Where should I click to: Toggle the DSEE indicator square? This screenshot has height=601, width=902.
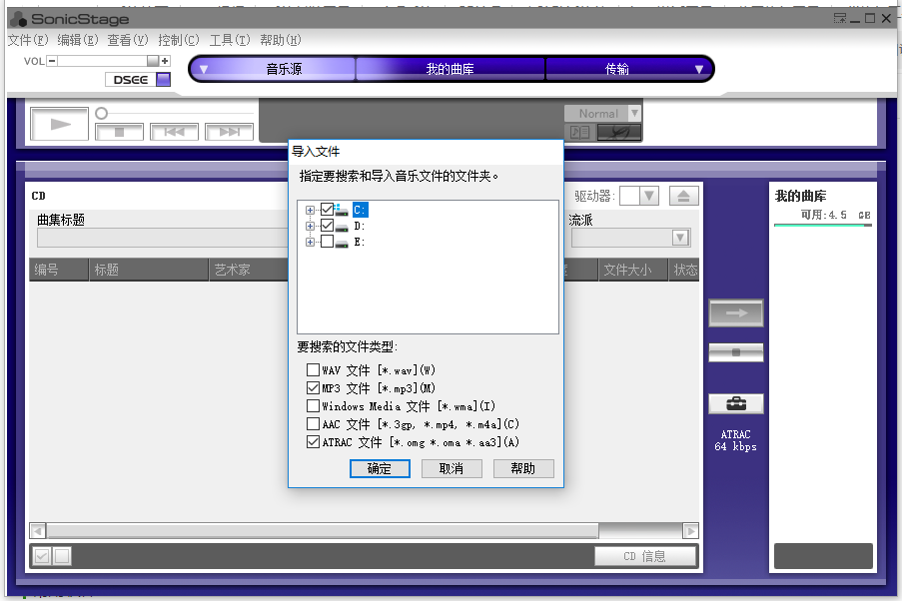click(164, 79)
